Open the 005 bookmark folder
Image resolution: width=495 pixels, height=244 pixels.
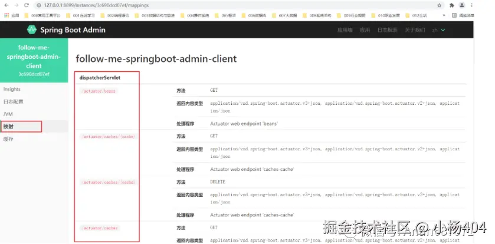click(x=225, y=15)
